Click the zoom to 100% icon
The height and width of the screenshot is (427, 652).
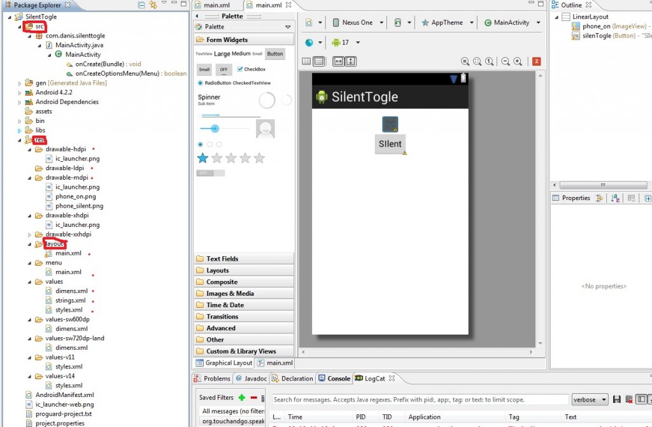[x=489, y=61]
